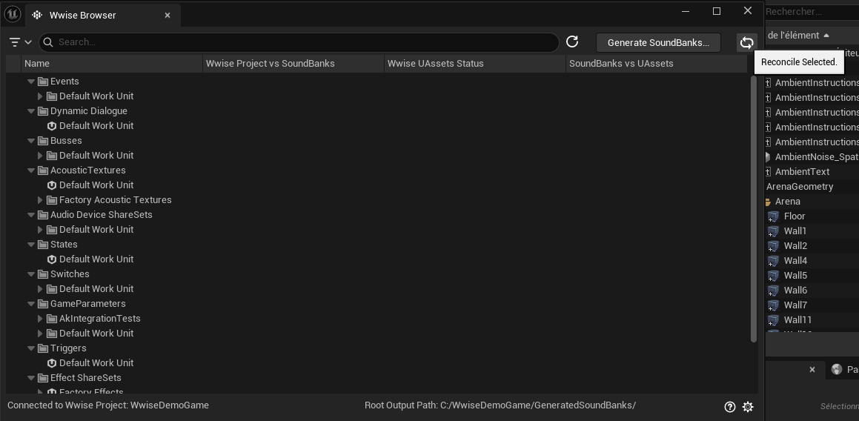Open the help question mark icon
Viewport: 859px width, 421px height.
730,406
